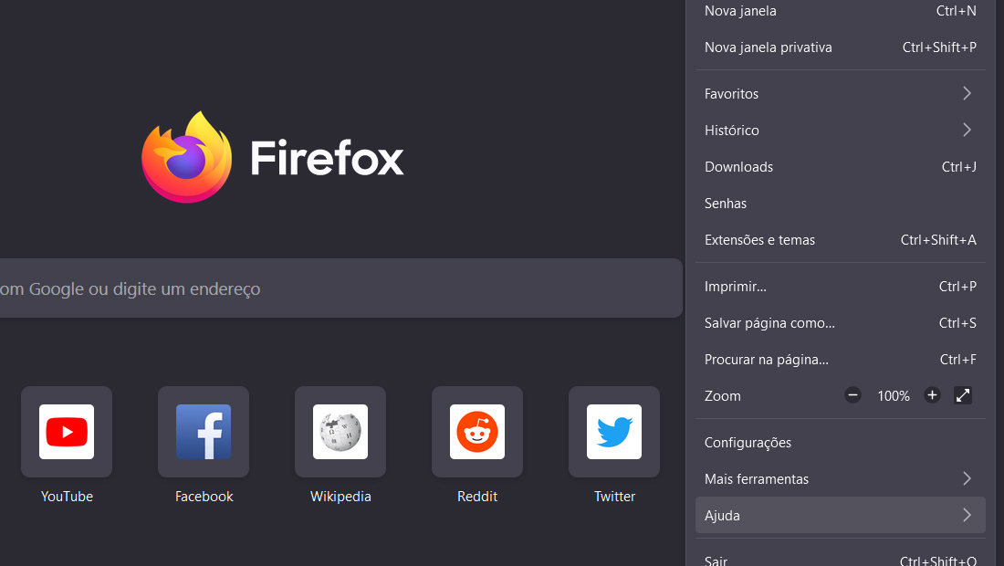Click the YouTube label text
1004x566 pixels.
(67, 497)
